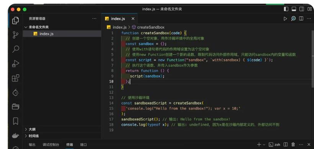
Task: Open the LeetCode view in activity bar
Action: click(15, 92)
